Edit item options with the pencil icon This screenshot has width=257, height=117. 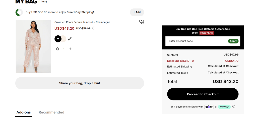pyautogui.click(x=70, y=39)
